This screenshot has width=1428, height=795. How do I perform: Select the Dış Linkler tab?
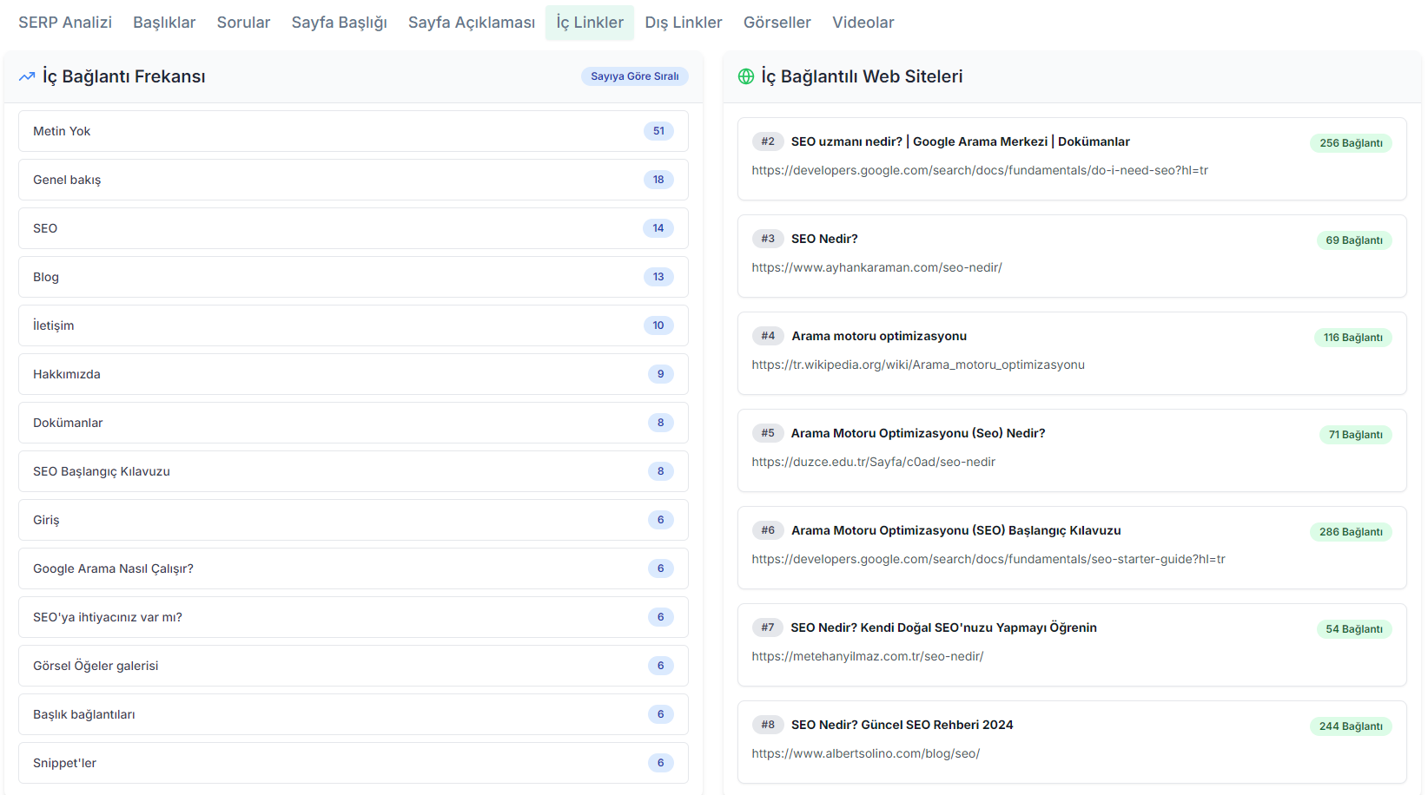pyautogui.click(x=683, y=23)
